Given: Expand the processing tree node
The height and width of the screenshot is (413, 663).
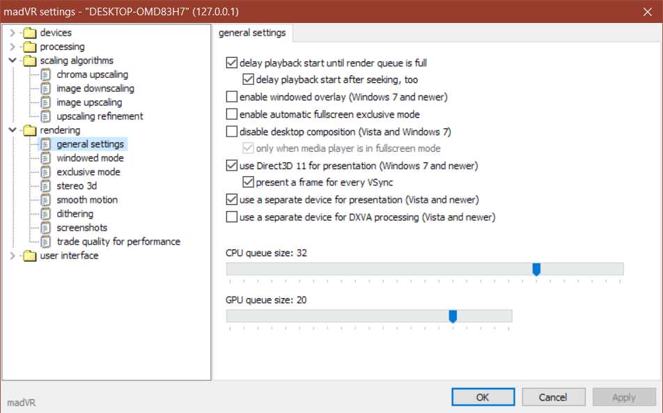Looking at the screenshot, I should point(13,47).
